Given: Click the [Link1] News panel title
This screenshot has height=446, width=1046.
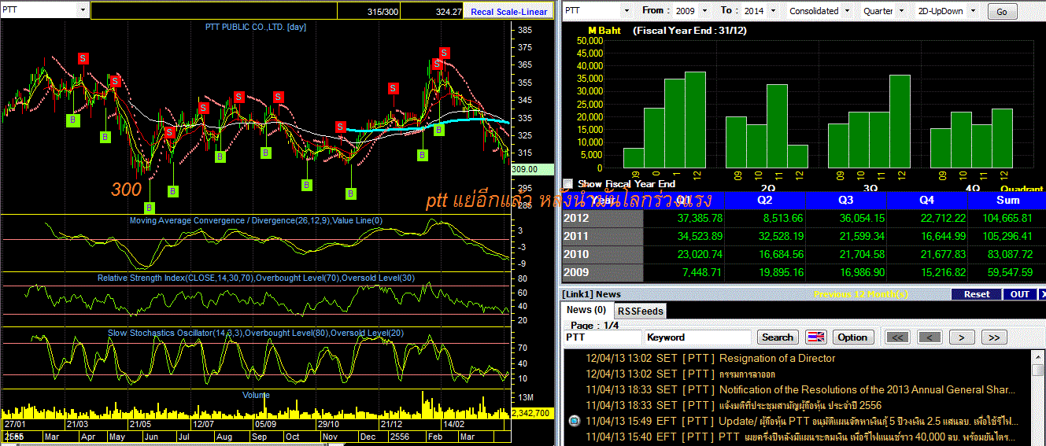Looking at the screenshot, I should coord(592,294).
